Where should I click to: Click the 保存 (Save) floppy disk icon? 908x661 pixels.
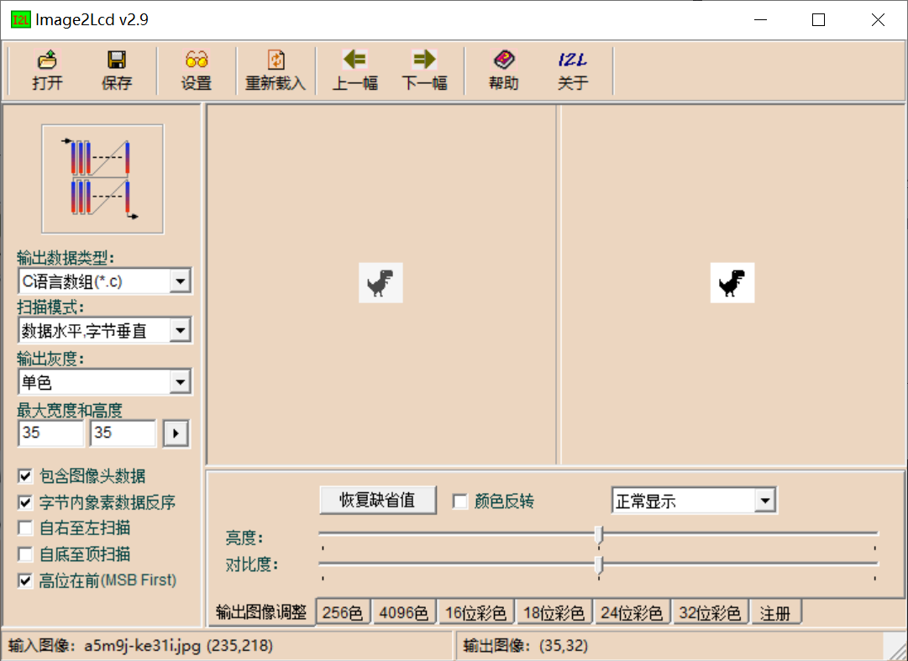pyautogui.click(x=117, y=60)
